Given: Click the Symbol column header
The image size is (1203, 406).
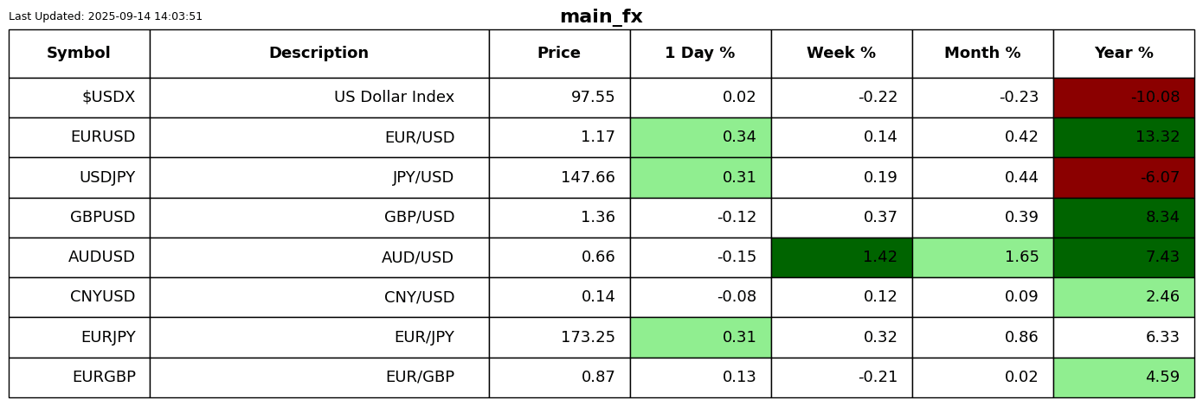Looking at the screenshot, I should point(79,54).
